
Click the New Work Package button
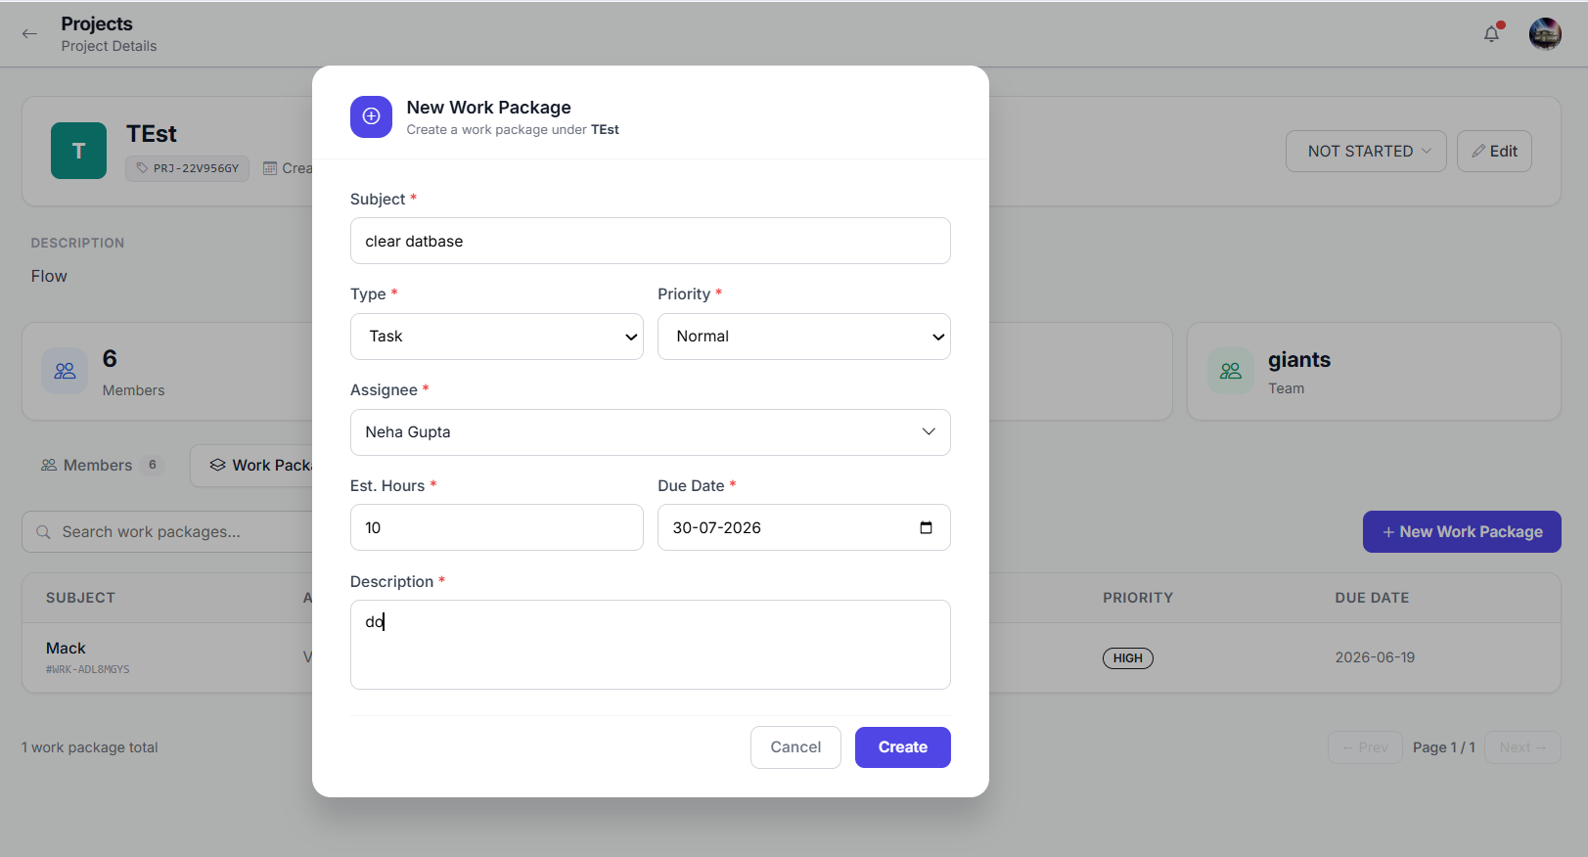(x=1462, y=532)
